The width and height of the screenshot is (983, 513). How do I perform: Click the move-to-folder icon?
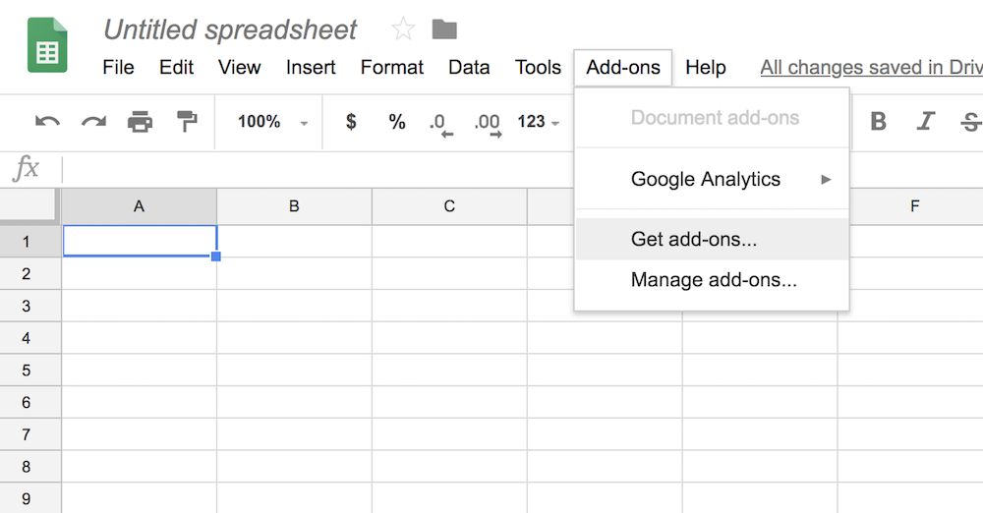tap(444, 29)
